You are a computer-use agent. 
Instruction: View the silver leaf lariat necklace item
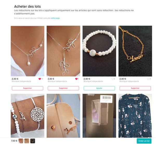point(63,51)
